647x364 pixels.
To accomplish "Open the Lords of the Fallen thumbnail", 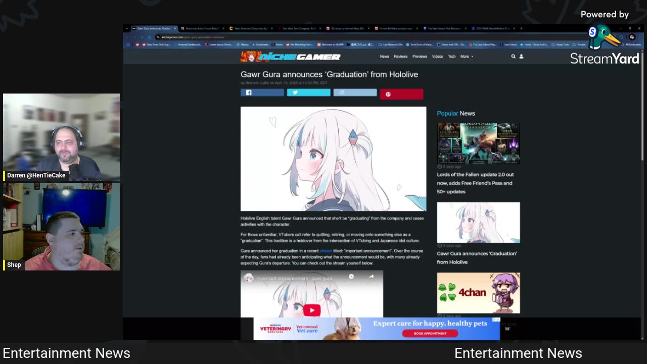I will [478, 143].
